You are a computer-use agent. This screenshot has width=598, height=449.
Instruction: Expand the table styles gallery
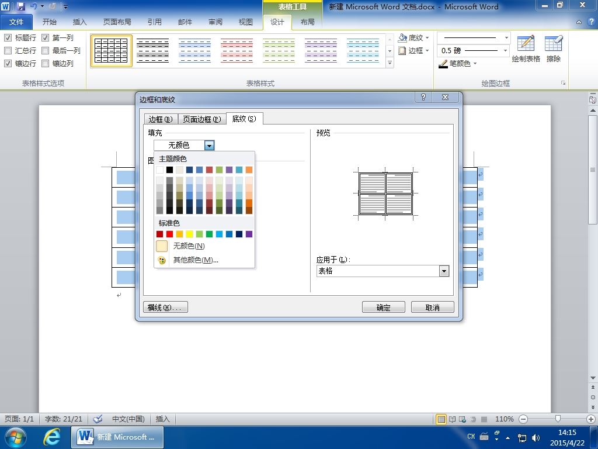390,63
